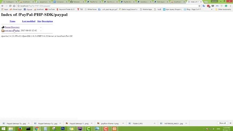The height and width of the screenshot is (131, 233).
Task: Change input language via ENG indicator
Action: click(x=218, y=129)
